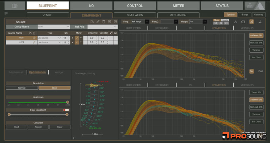Toggle Mirror checkbox for RIGHT source

[x=77, y=38]
